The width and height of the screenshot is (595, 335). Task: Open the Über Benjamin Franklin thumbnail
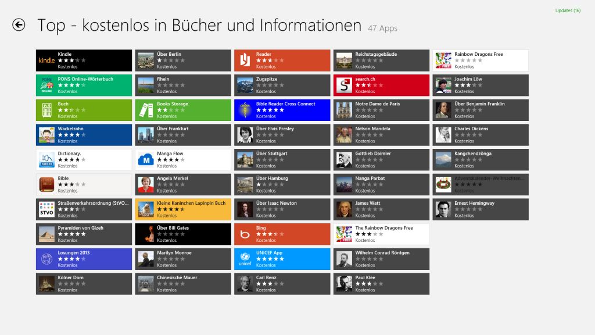[443, 110]
